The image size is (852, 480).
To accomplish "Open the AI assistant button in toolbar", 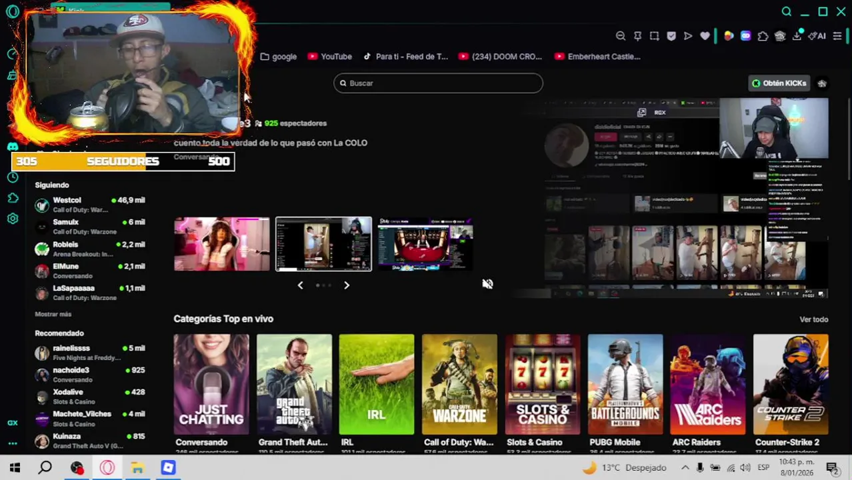I will (817, 36).
